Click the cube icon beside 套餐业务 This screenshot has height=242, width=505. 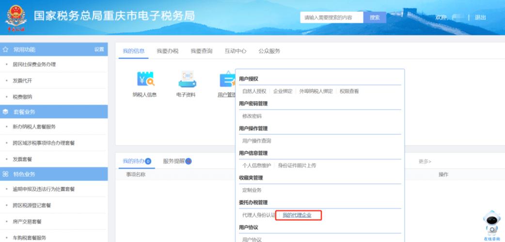click(5, 112)
